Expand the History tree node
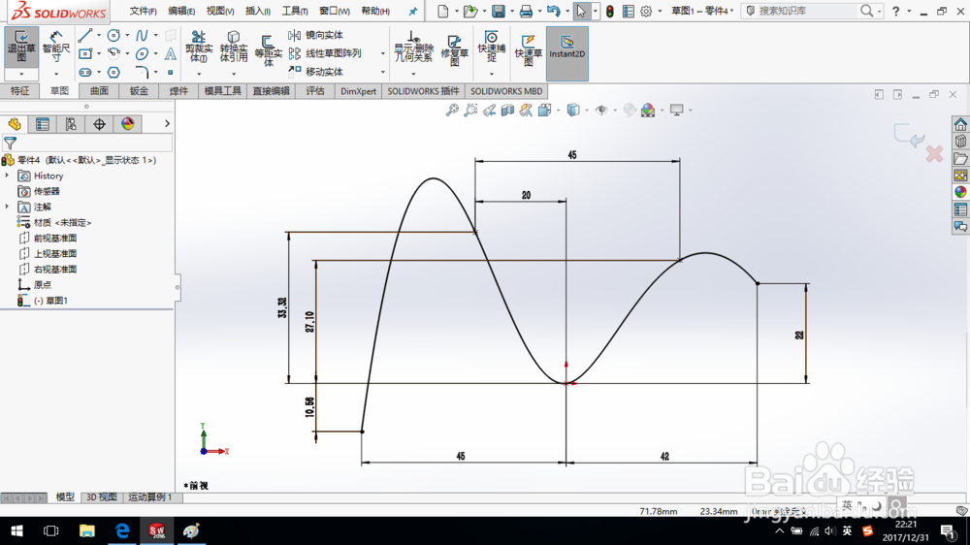Image resolution: width=970 pixels, height=545 pixels. pos(8,176)
